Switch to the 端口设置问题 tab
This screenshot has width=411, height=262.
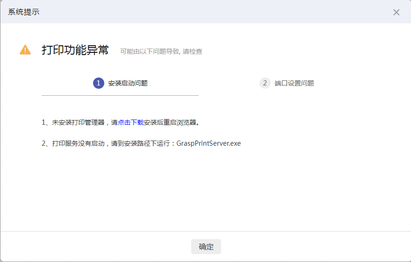(287, 83)
